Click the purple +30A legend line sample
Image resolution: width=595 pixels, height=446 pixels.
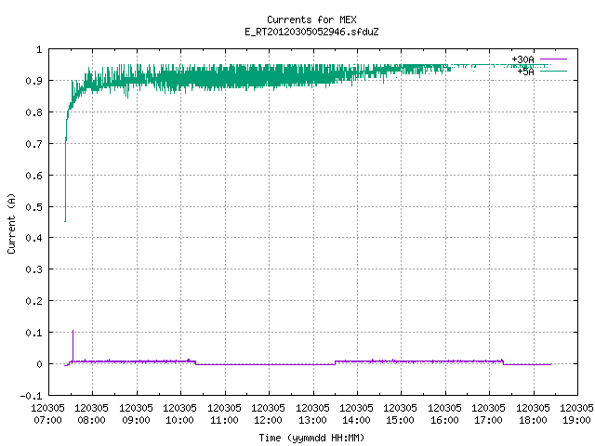click(553, 59)
